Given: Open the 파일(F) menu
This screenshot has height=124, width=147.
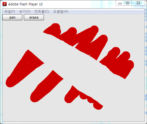Looking at the screenshot, I should click(10, 11).
